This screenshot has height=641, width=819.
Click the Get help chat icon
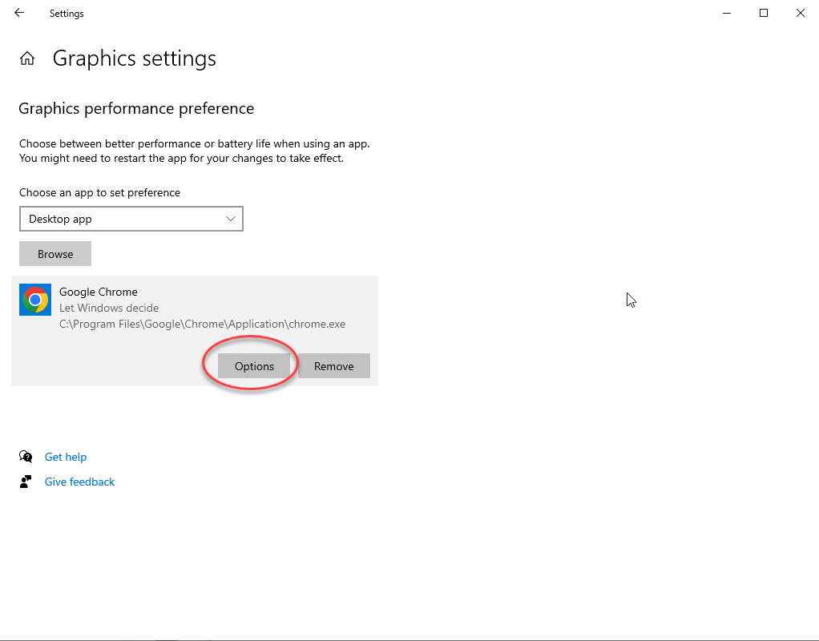[26, 457]
